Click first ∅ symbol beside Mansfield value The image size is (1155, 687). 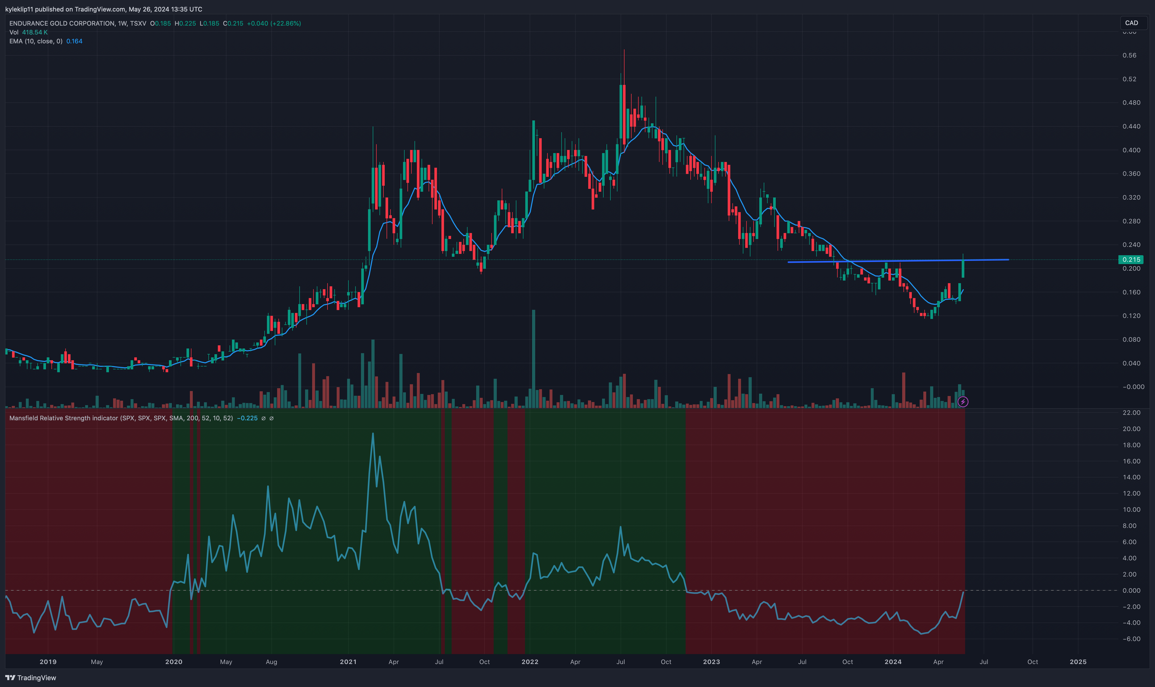(263, 418)
